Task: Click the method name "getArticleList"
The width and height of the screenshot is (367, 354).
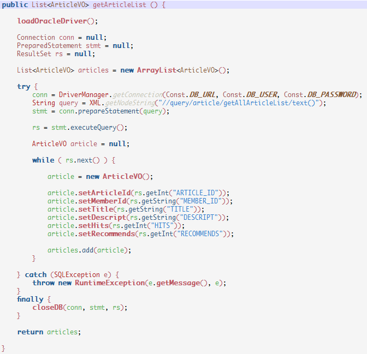Action: coord(120,5)
